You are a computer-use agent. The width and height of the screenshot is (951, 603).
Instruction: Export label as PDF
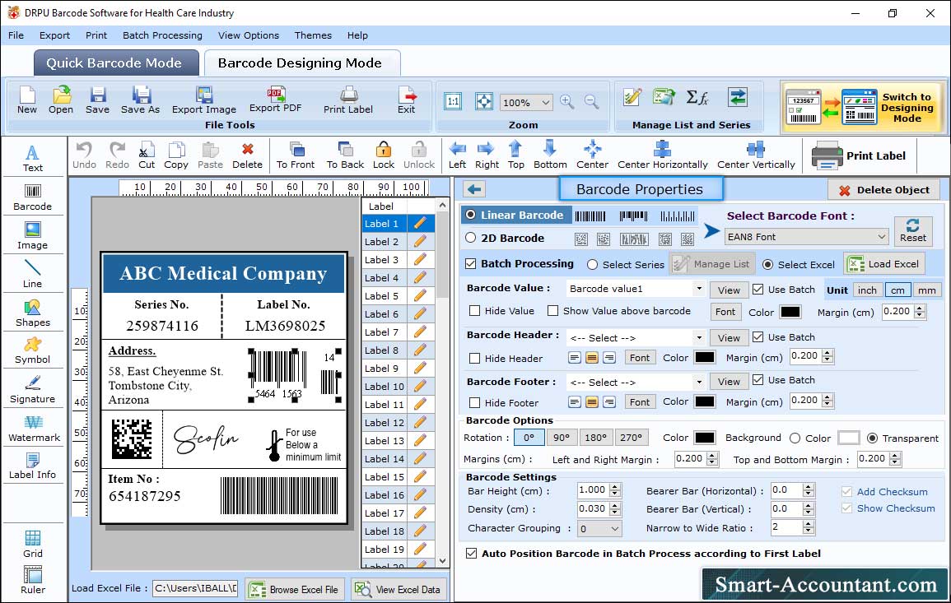coord(275,100)
